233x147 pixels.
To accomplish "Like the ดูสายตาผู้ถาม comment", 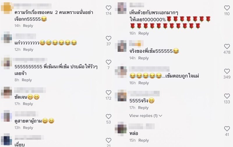I will point(108,116).
